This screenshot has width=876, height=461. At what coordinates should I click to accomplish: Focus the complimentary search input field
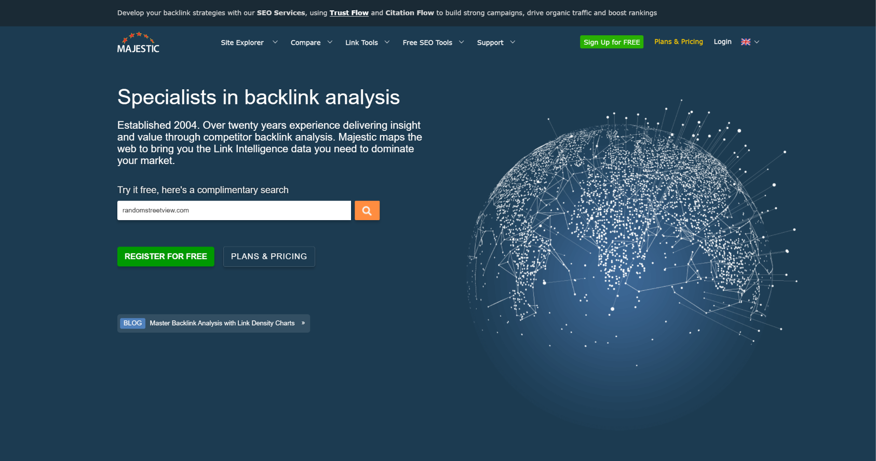pyautogui.click(x=234, y=210)
